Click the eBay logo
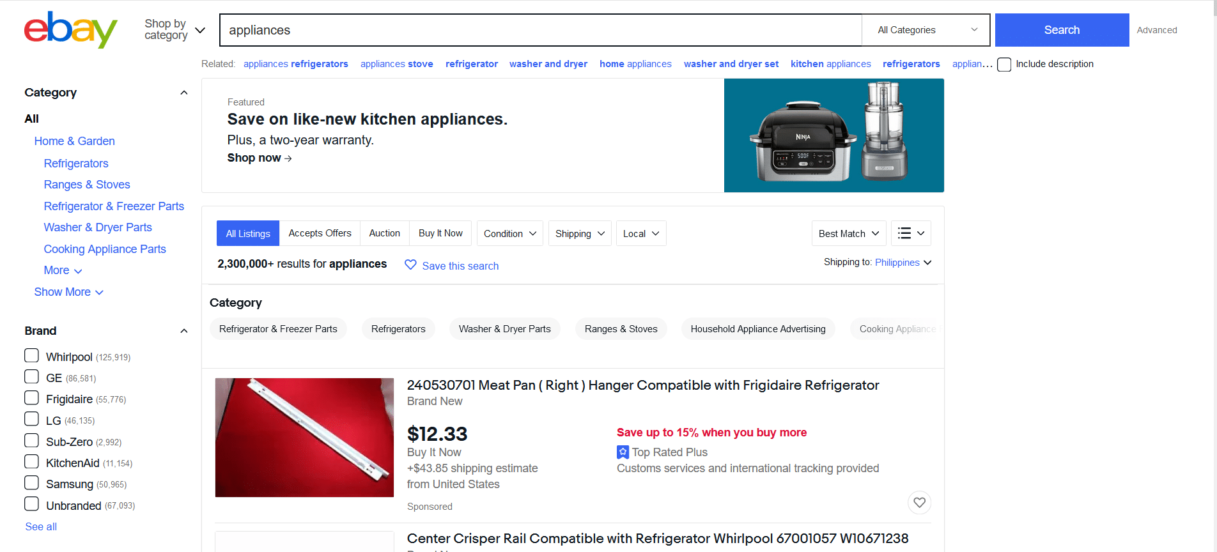 [71, 29]
